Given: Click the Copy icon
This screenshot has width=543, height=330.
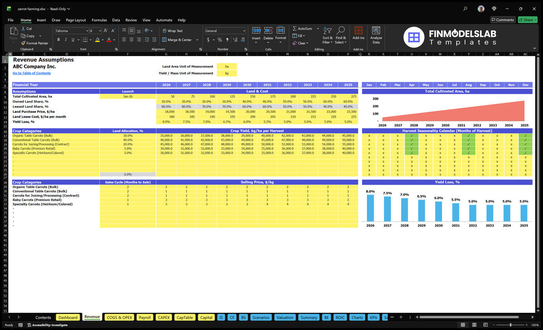Looking at the screenshot, I should 23,36.
